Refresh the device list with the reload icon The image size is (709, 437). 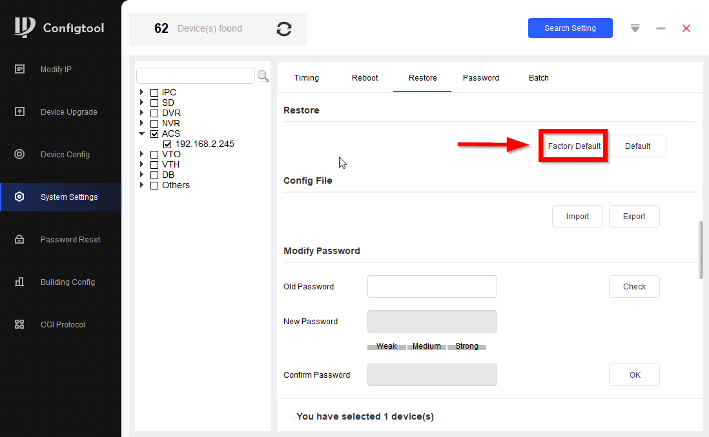click(284, 29)
